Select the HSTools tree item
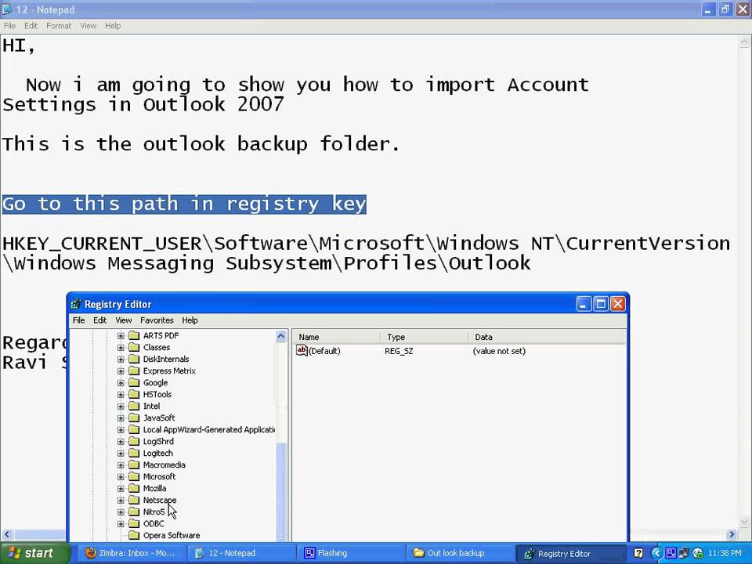The height and width of the screenshot is (564, 752). [x=157, y=394]
